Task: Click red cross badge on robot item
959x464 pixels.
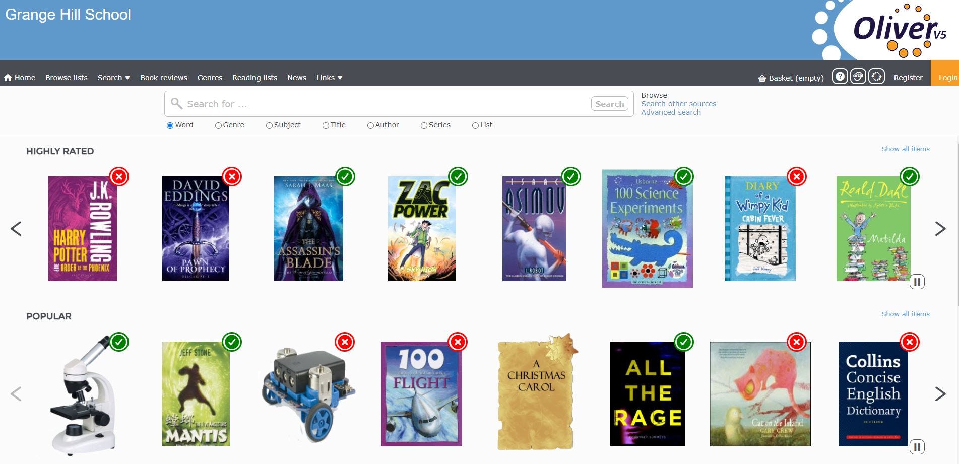Action: [x=345, y=342]
